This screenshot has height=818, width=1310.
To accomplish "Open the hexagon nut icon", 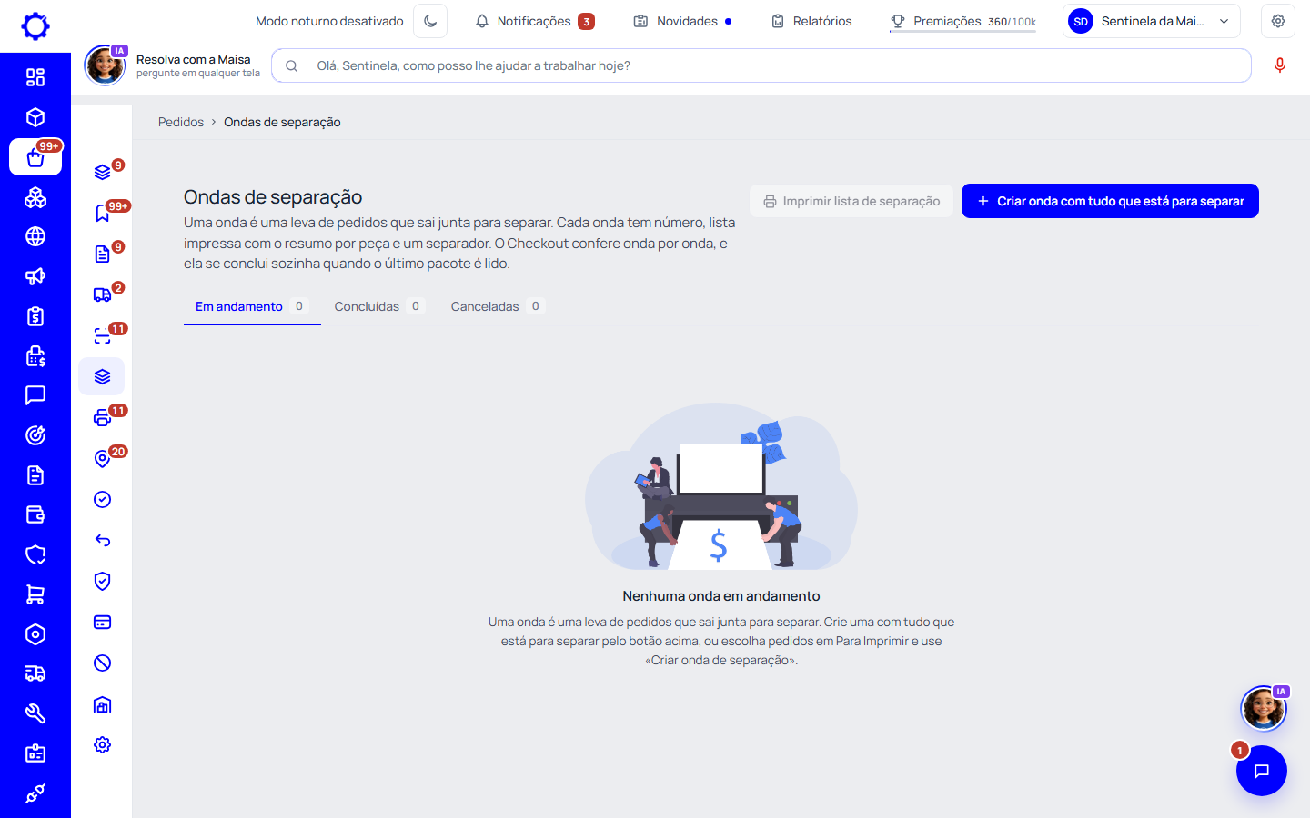I will (x=35, y=634).
